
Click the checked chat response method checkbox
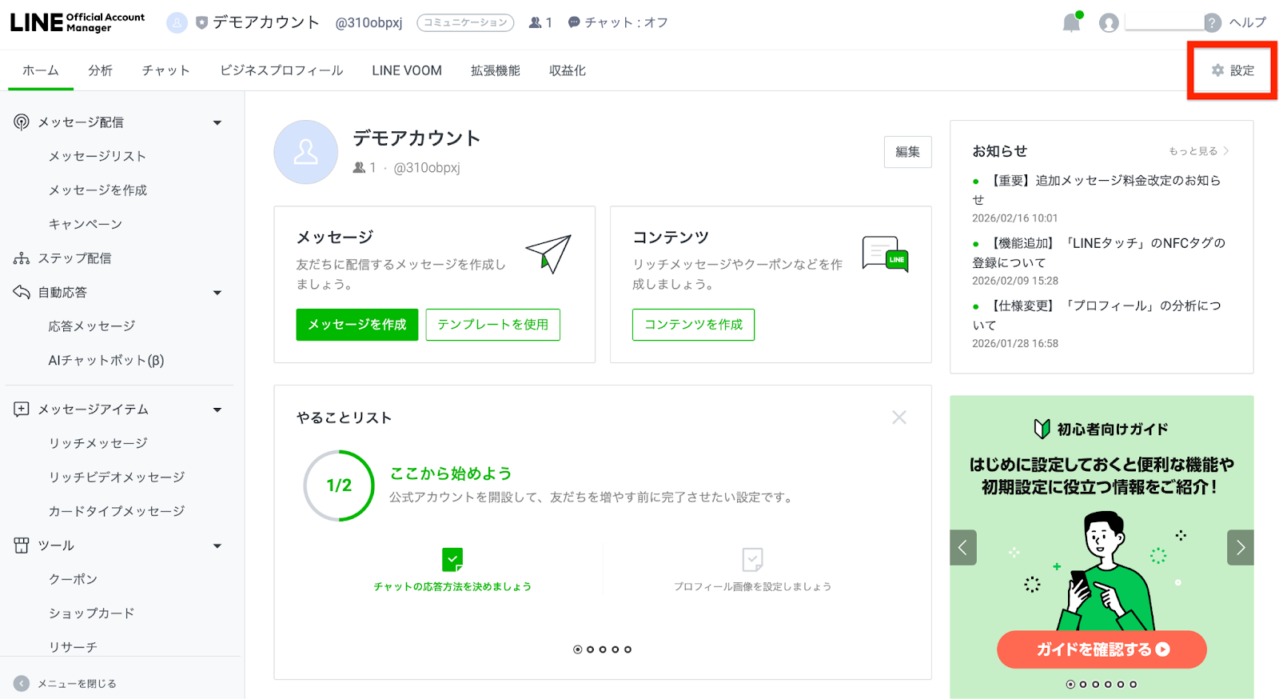[452, 559]
